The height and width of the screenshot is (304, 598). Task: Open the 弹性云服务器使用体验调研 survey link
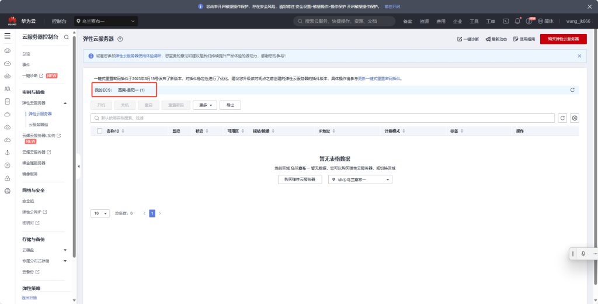138,56
